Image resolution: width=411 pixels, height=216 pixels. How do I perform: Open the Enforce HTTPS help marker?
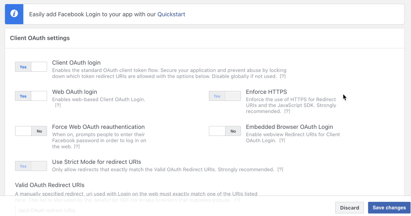point(287,111)
